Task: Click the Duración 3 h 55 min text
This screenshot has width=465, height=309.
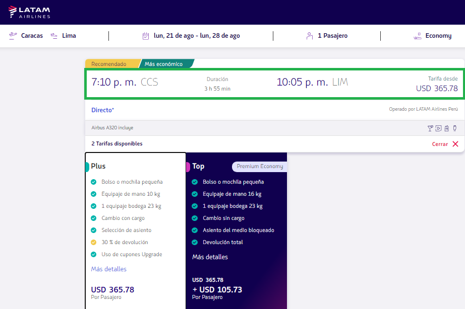Action: pos(217,84)
